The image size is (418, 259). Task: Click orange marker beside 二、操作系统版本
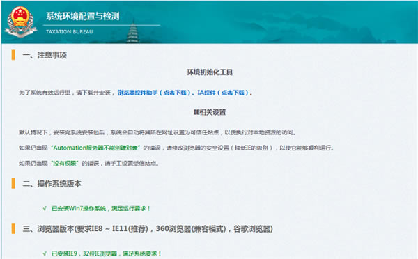[x=13, y=183]
